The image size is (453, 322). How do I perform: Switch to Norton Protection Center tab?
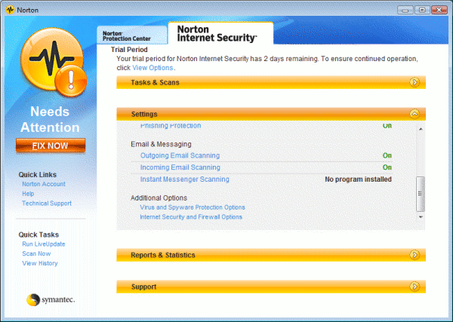point(132,35)
